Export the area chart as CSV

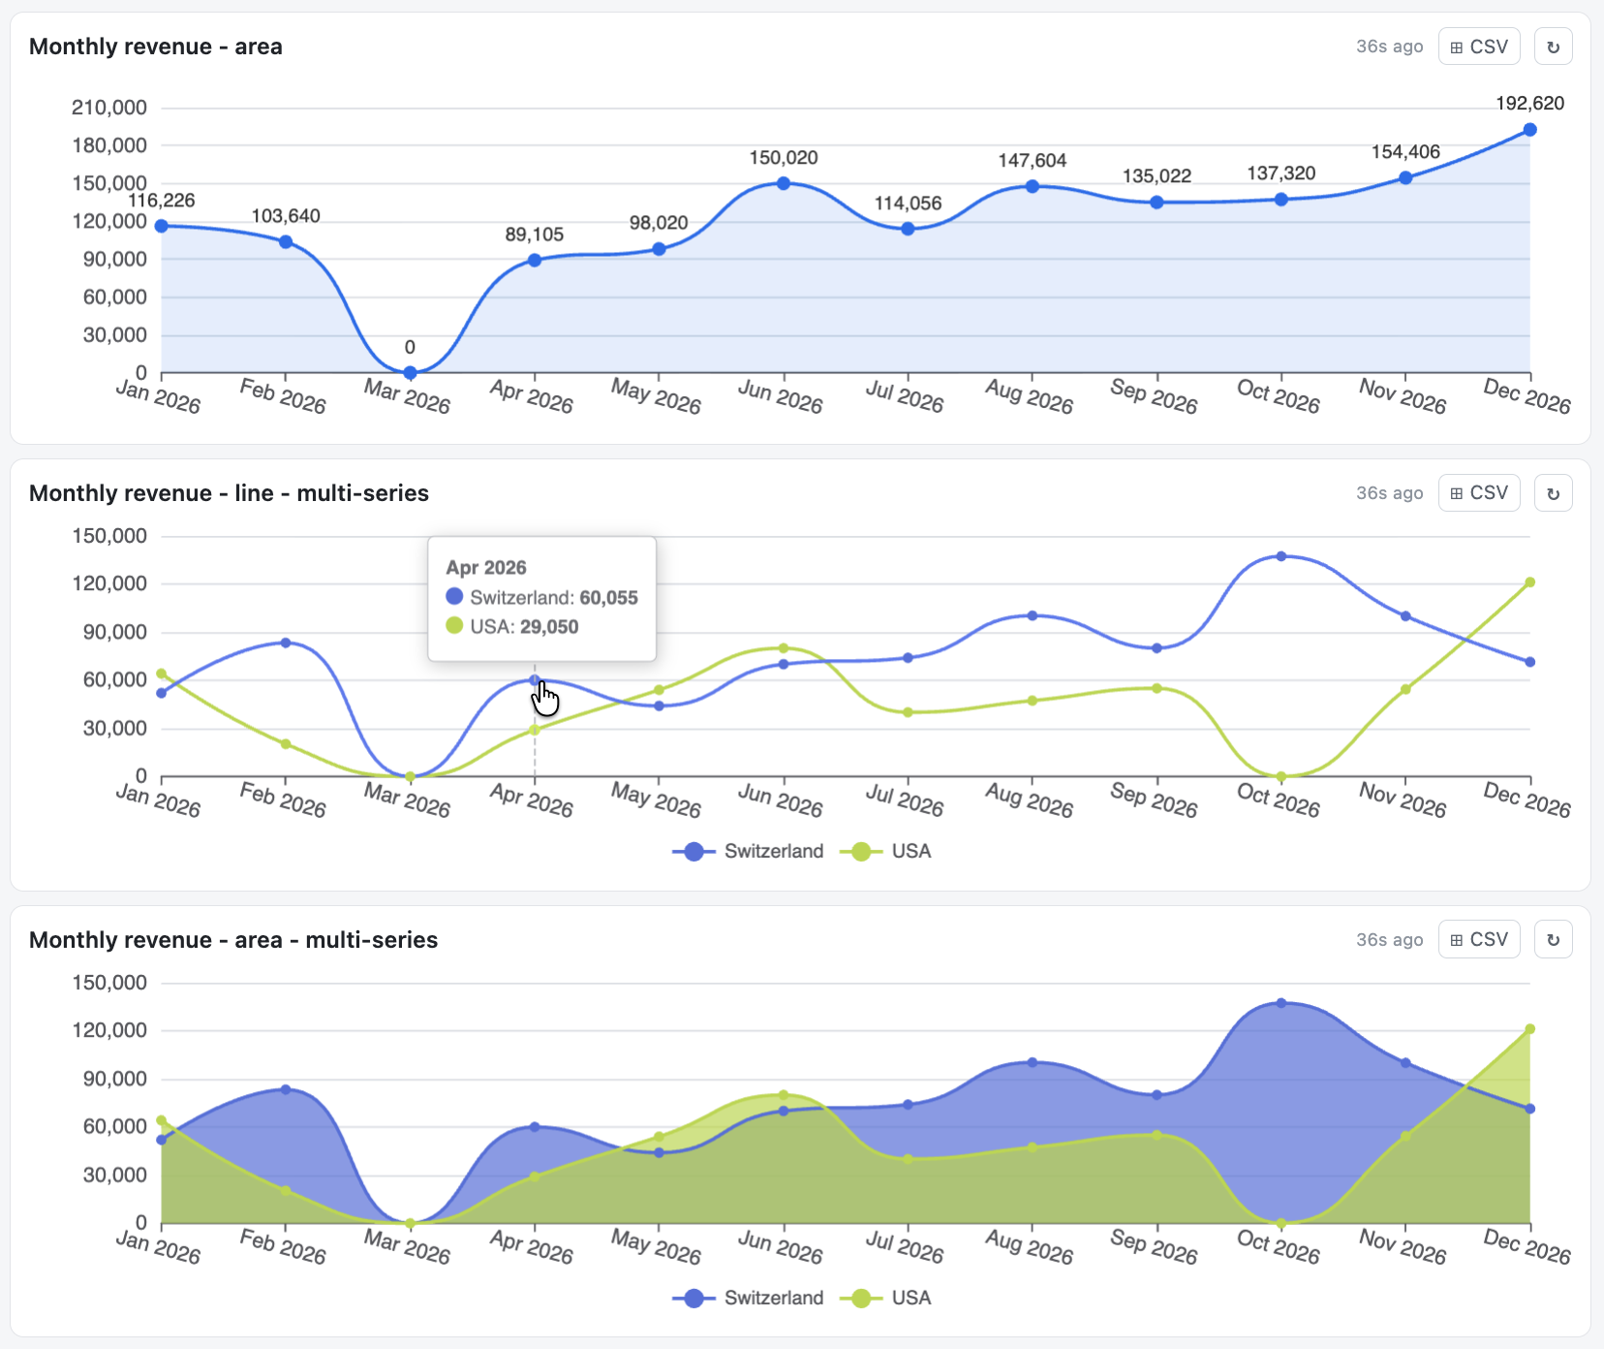point(1479,47)
